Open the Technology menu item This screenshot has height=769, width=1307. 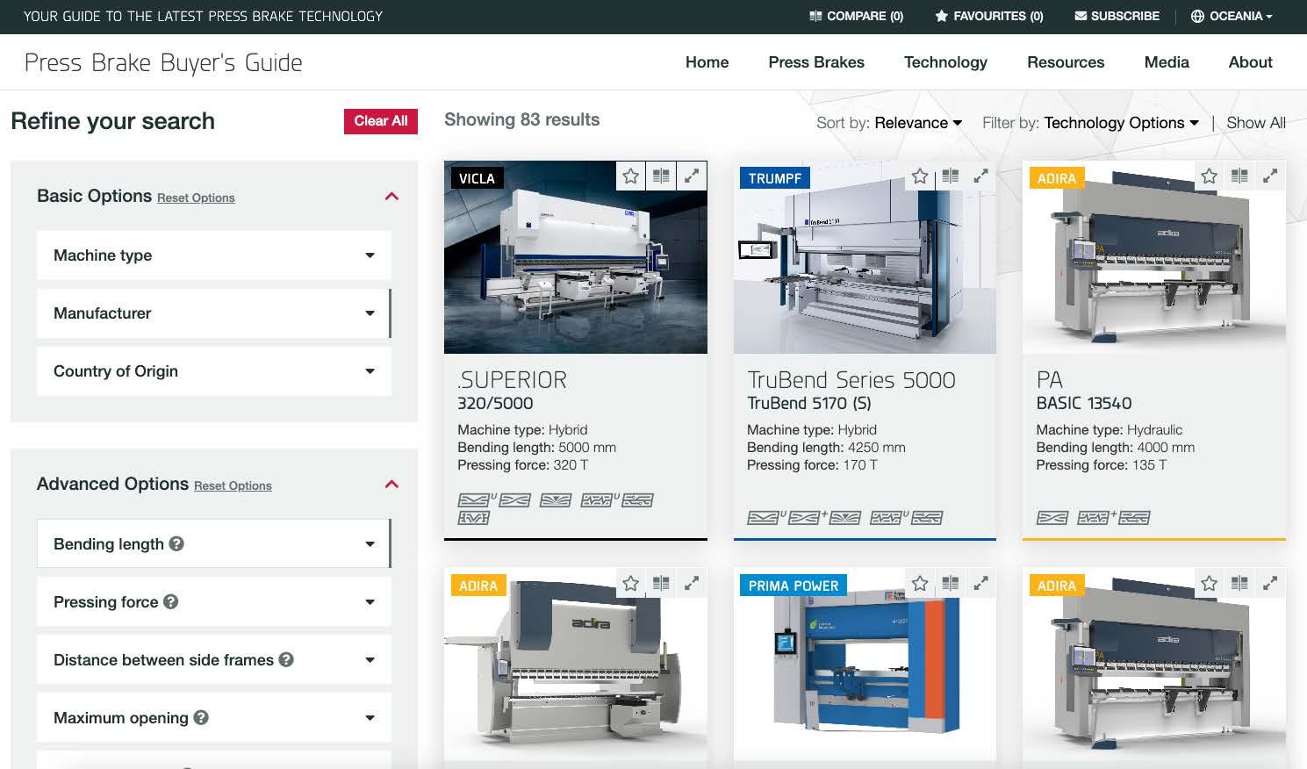tap(945, 62)
